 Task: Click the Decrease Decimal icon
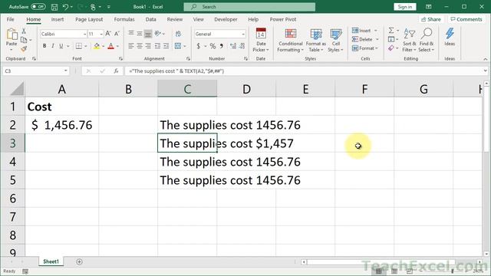[242, 46]
